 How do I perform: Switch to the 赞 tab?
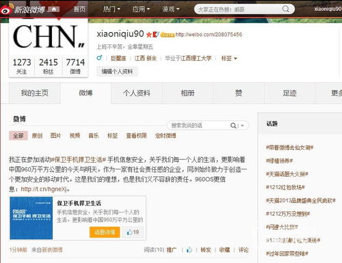[239, 93]
